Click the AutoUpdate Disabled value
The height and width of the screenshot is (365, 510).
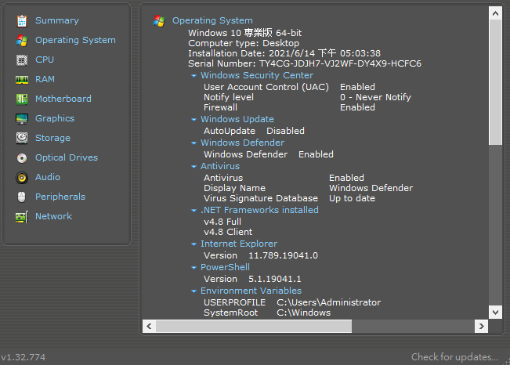(285, 131)
